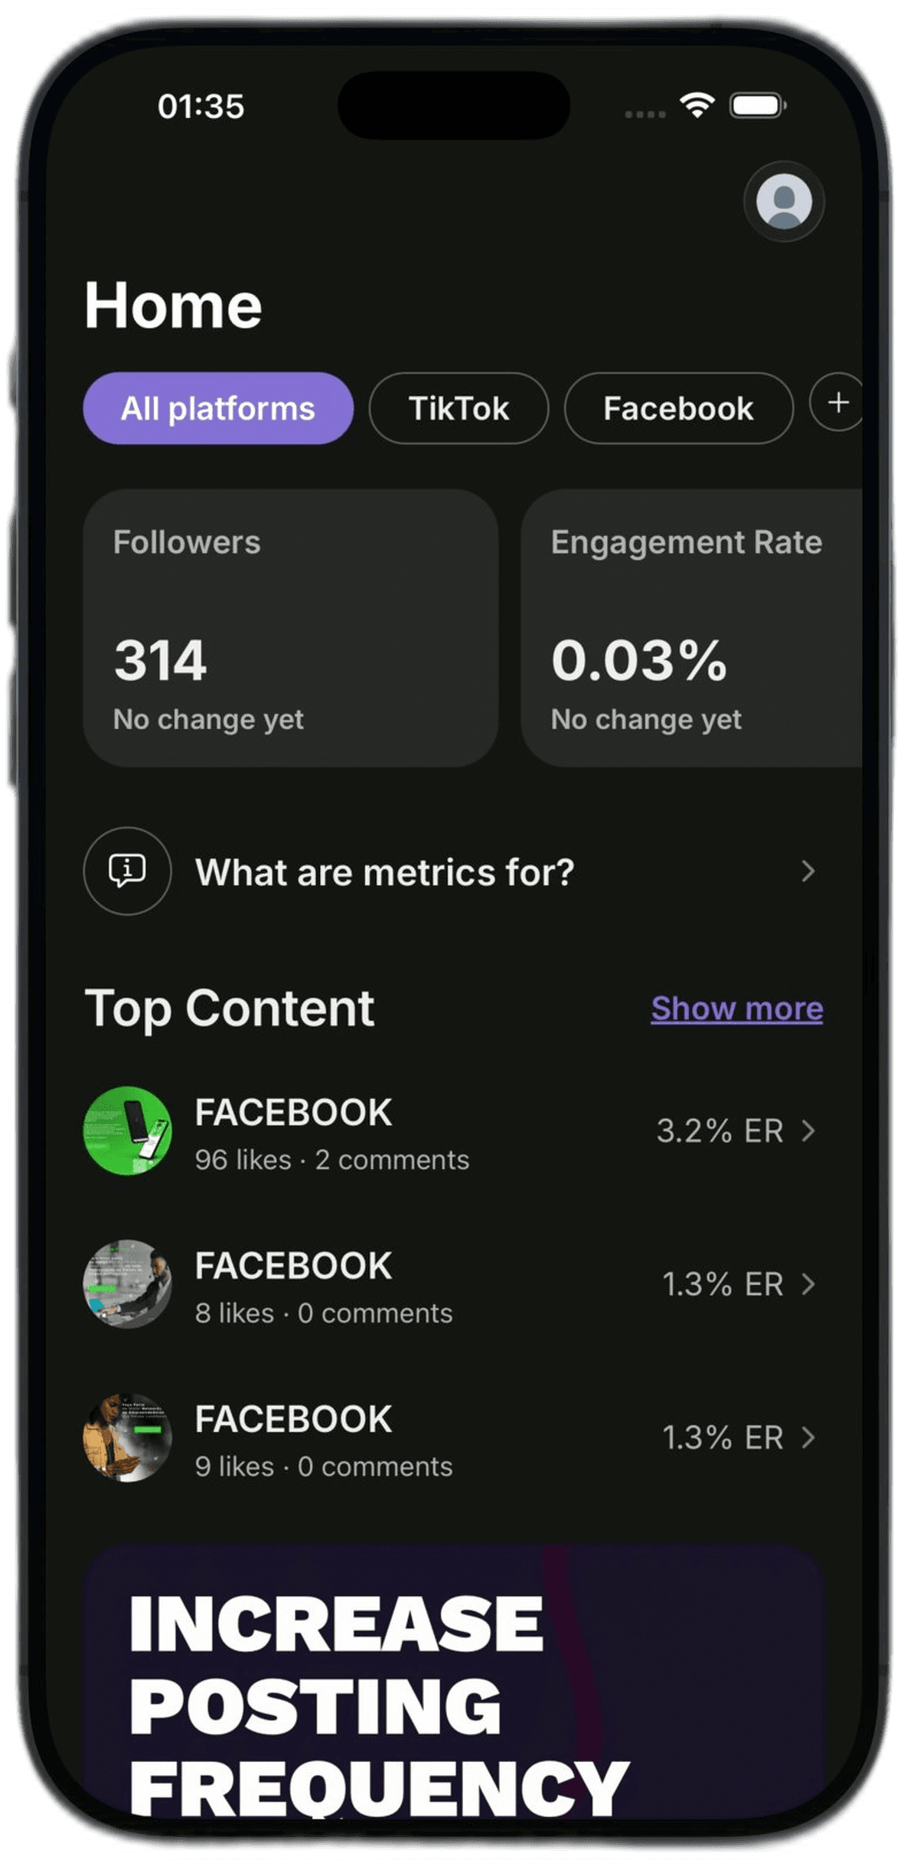This screenshot has width=904, height=1867.
Task: Open the metrics help chevron arrow
Action: [808, 871]
